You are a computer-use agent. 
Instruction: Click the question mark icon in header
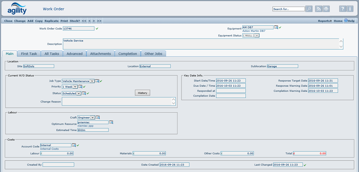click(343, 9)
